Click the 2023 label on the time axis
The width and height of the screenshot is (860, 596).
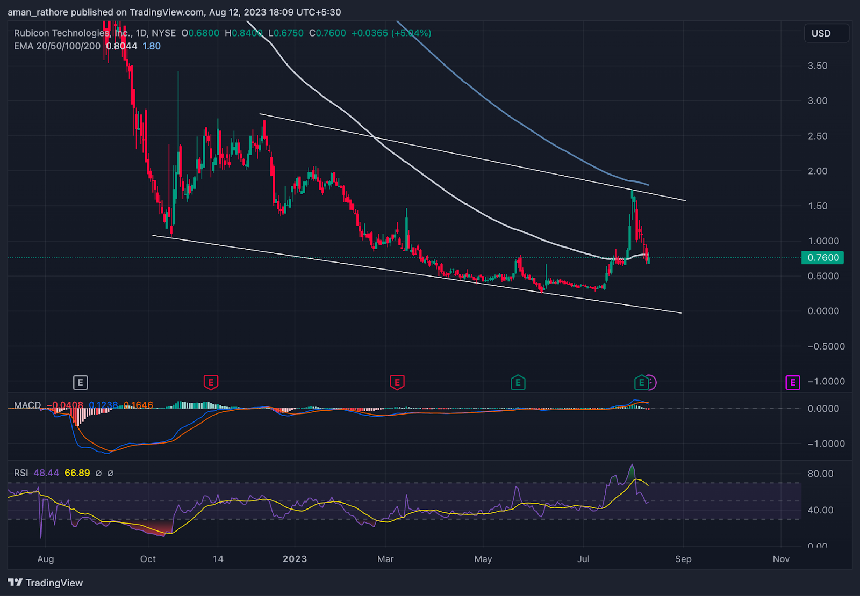pyautogui.click(x=295, y=559)
